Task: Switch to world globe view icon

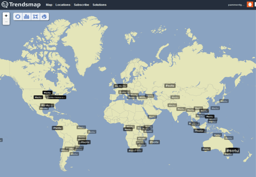Action: (44, 17)
